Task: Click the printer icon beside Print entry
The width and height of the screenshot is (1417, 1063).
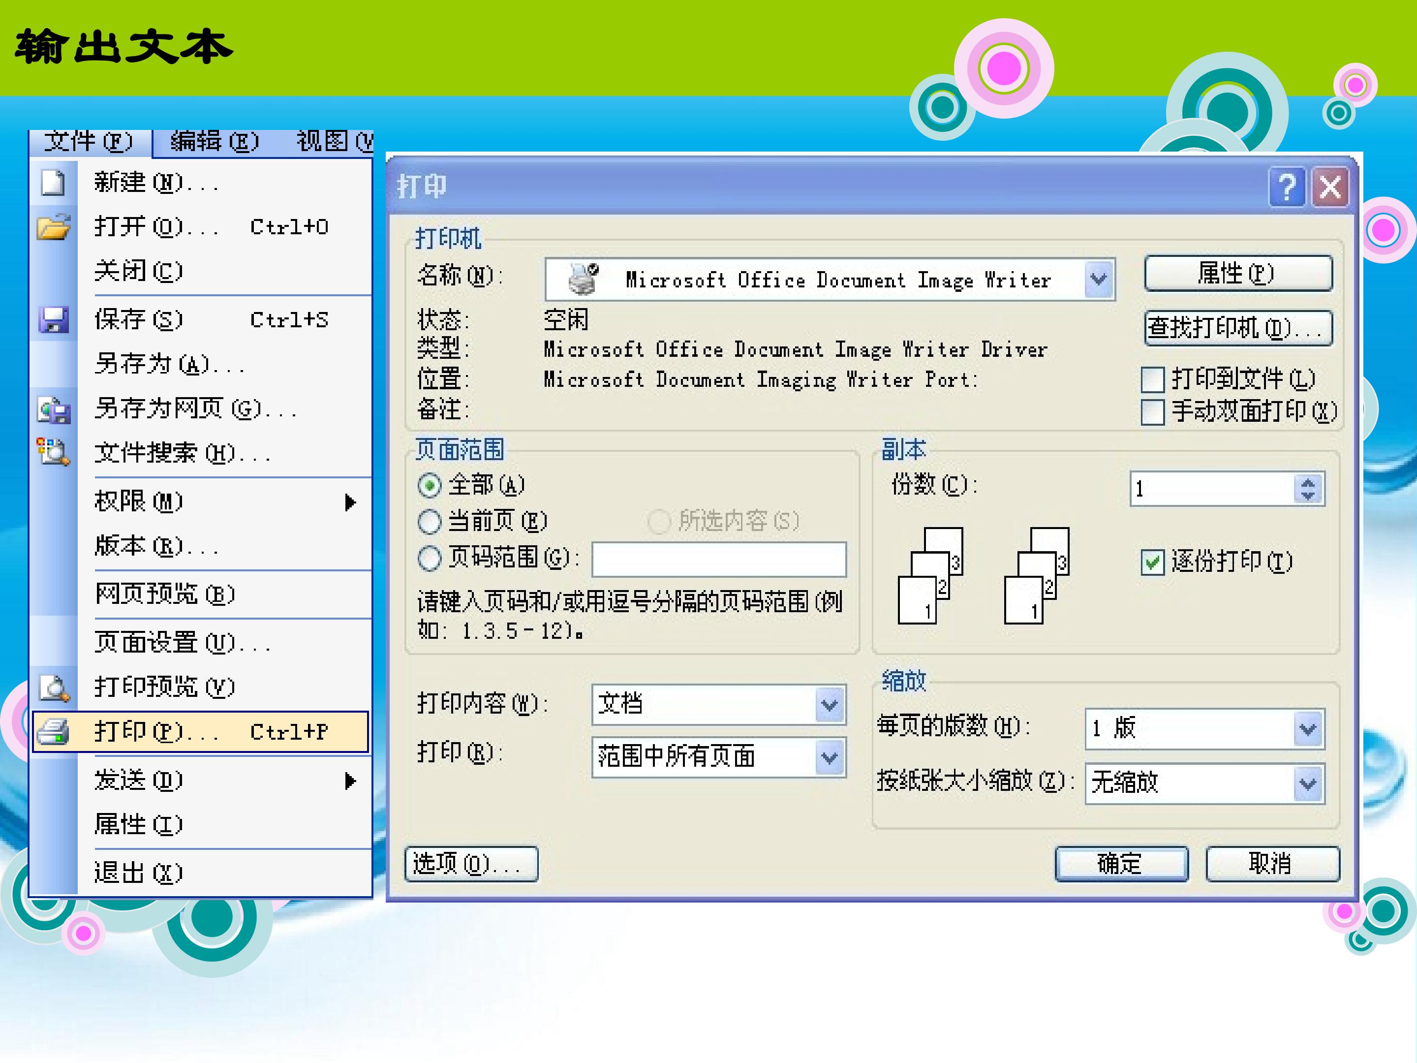Action: click(x=53, y=732)
